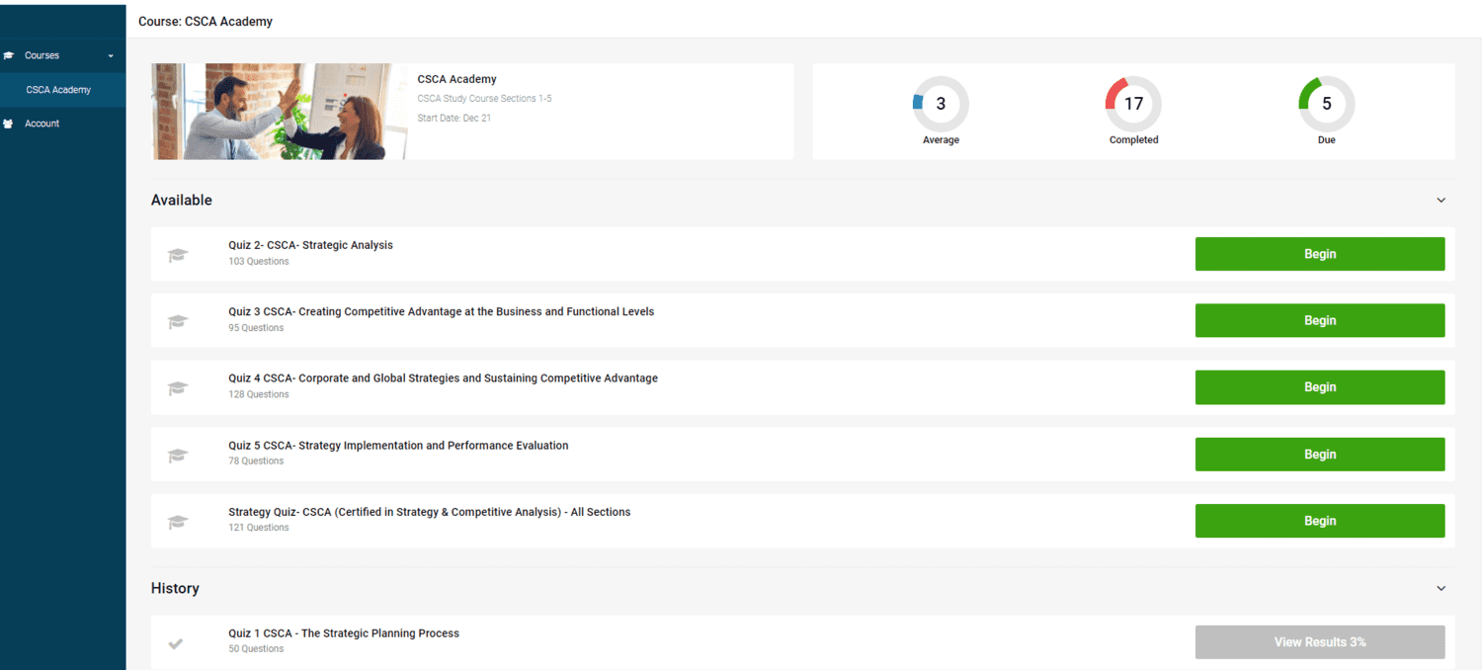Image resolution: width=1482 pixels, height=670 pixels.
Task: Click the '121 Questions' text
Action: coord(259,528)
